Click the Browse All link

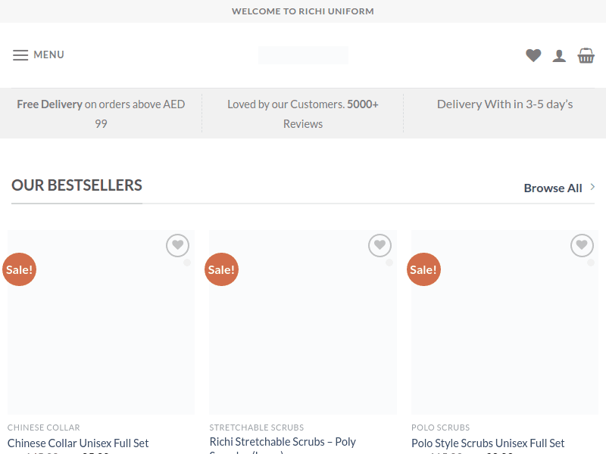[553, 188]
